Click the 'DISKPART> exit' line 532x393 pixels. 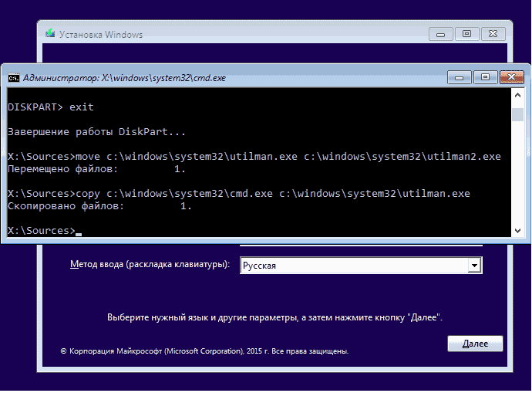pyautogui.click(x=51, y=107)
